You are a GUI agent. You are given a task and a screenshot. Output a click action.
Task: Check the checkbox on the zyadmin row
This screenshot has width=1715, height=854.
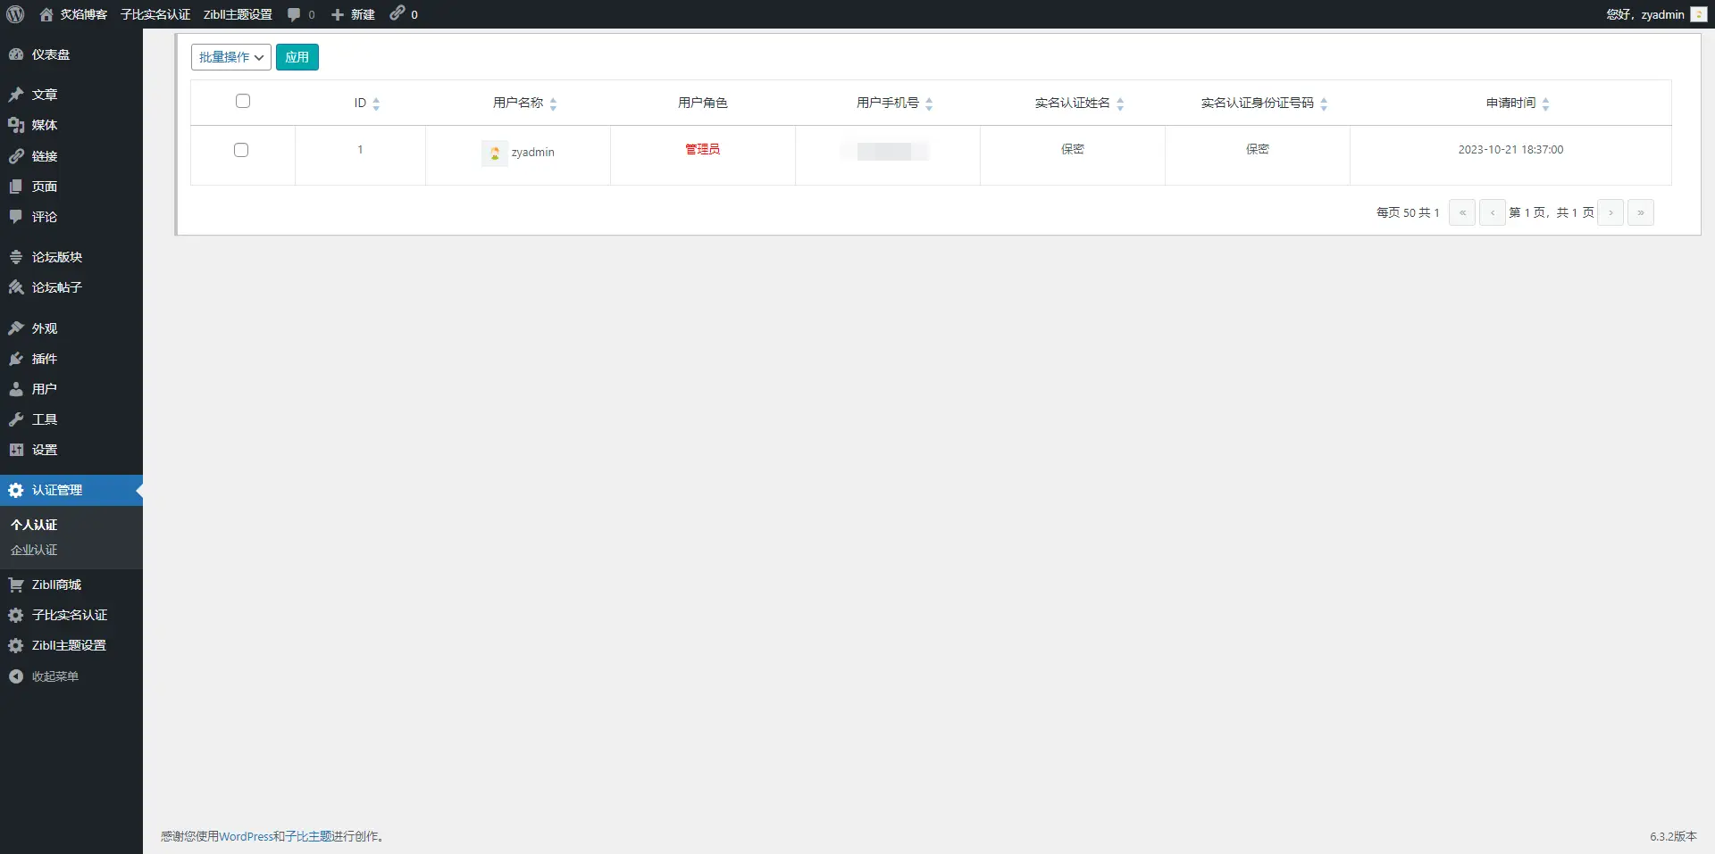coord(240,149)
